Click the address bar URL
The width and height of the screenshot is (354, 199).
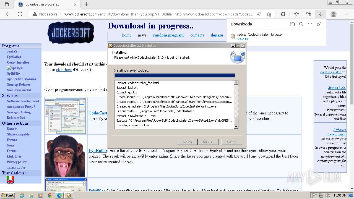[158, 14]
